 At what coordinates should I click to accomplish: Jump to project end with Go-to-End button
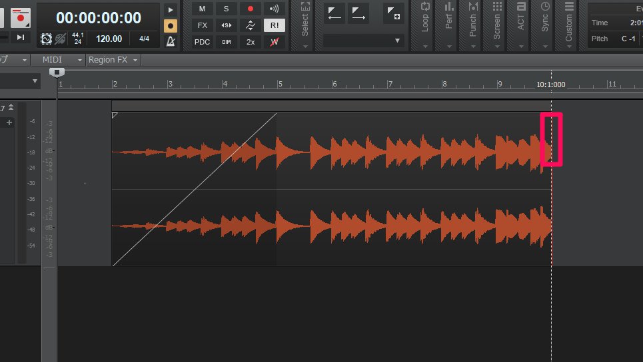21,37
